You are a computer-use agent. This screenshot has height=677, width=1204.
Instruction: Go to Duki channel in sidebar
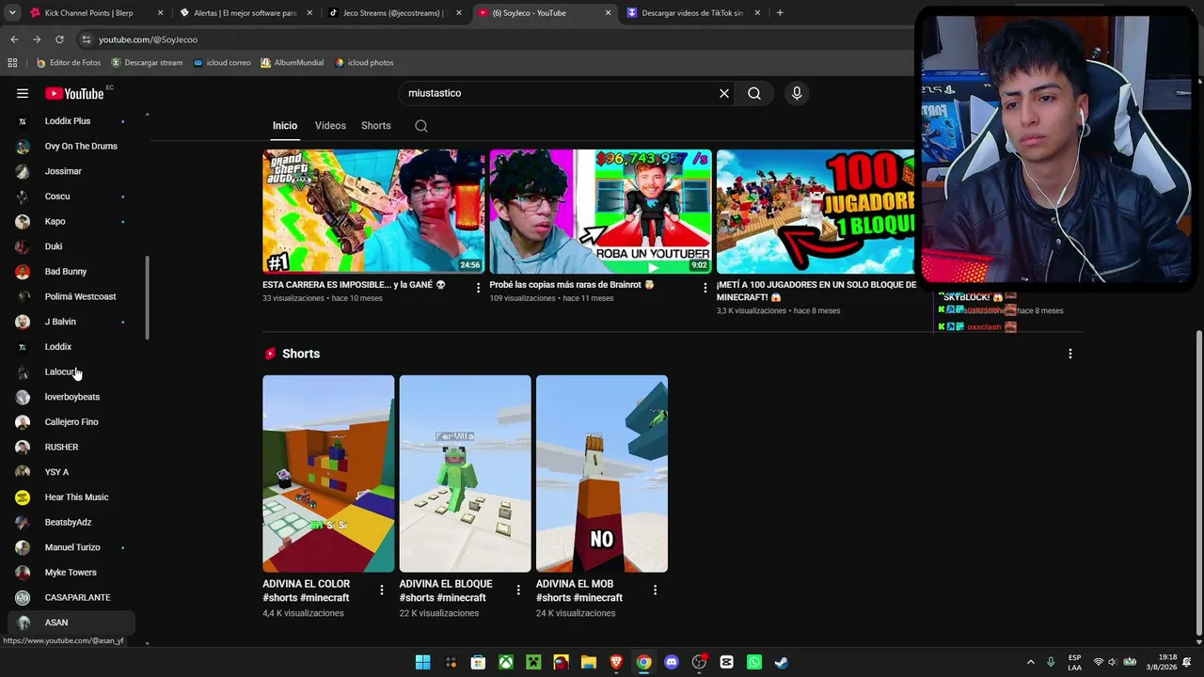point(71,246)
